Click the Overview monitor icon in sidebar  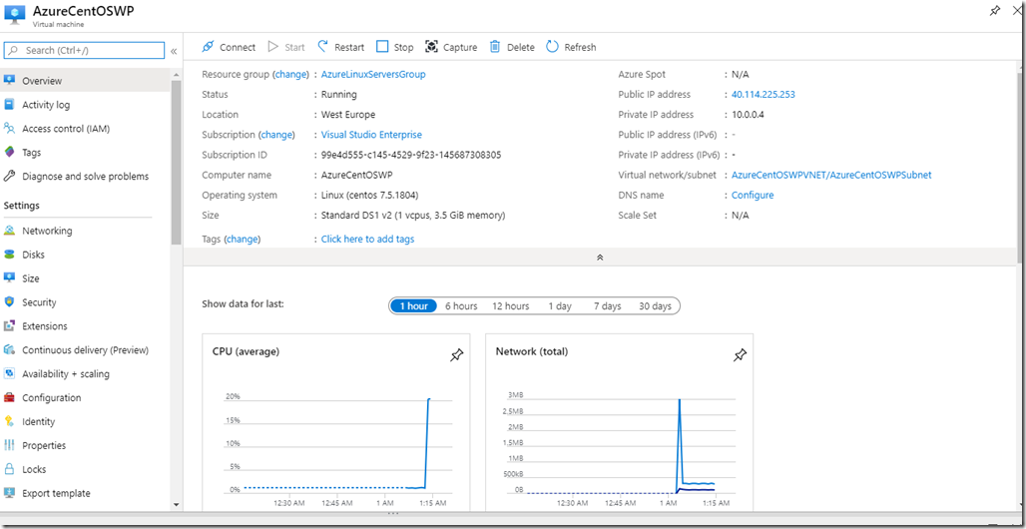tap(9, 81)
